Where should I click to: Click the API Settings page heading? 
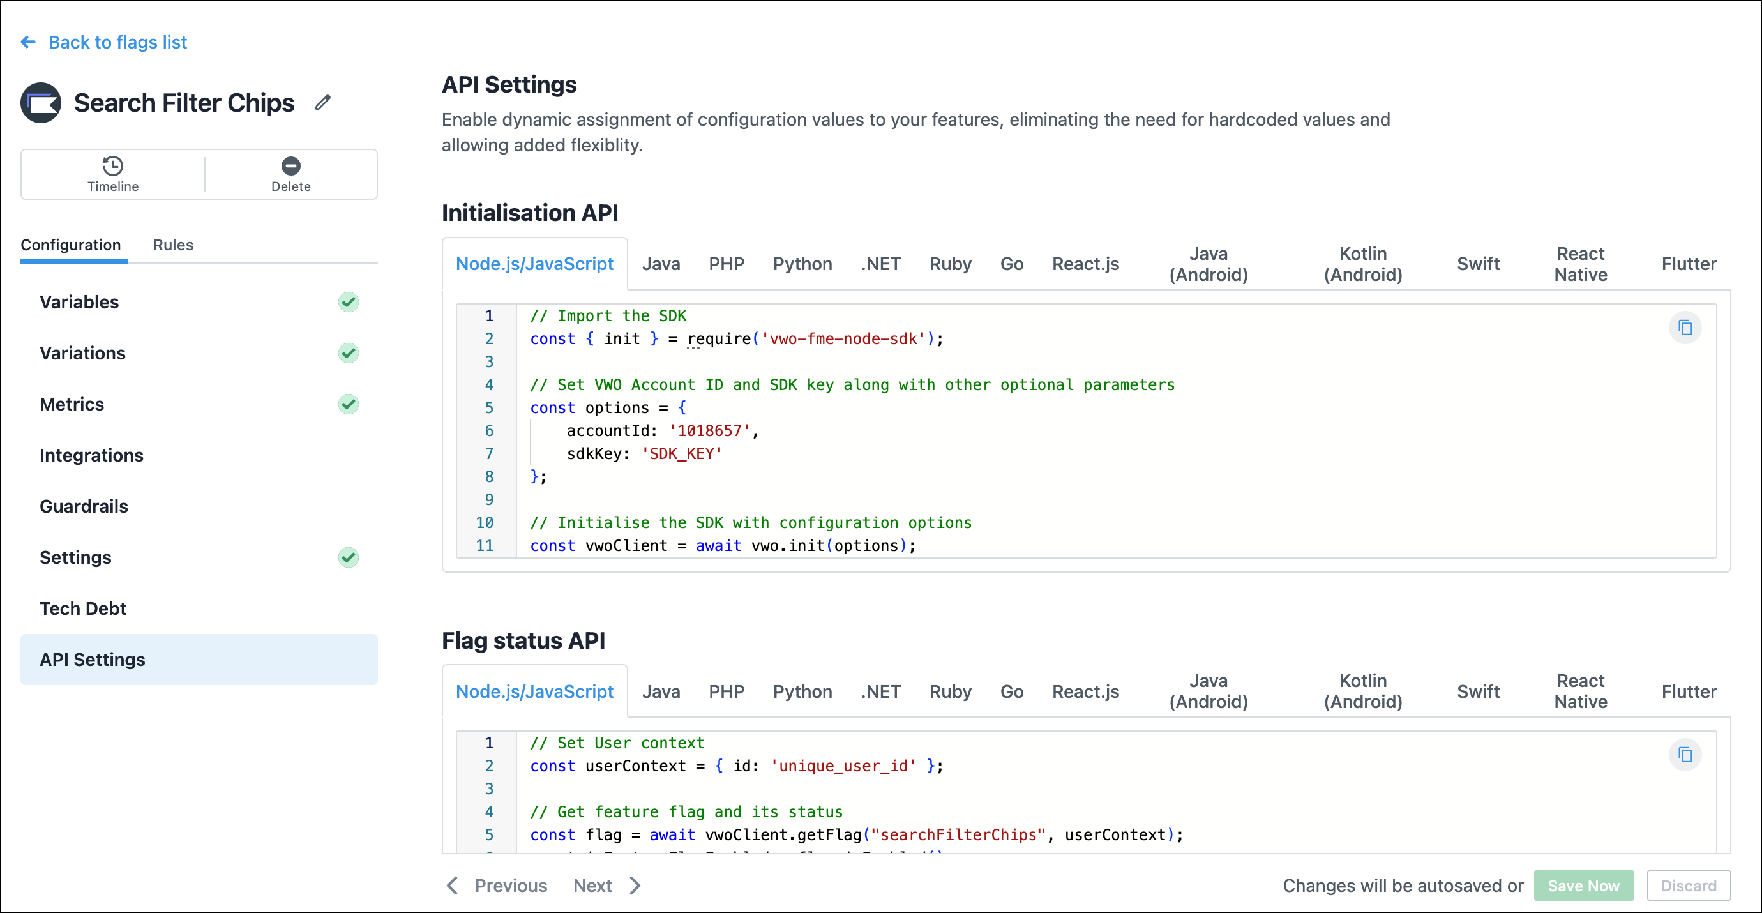[x=509, y=85]
